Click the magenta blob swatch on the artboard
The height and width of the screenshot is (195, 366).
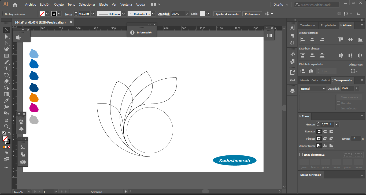click(x=34, y=108)
